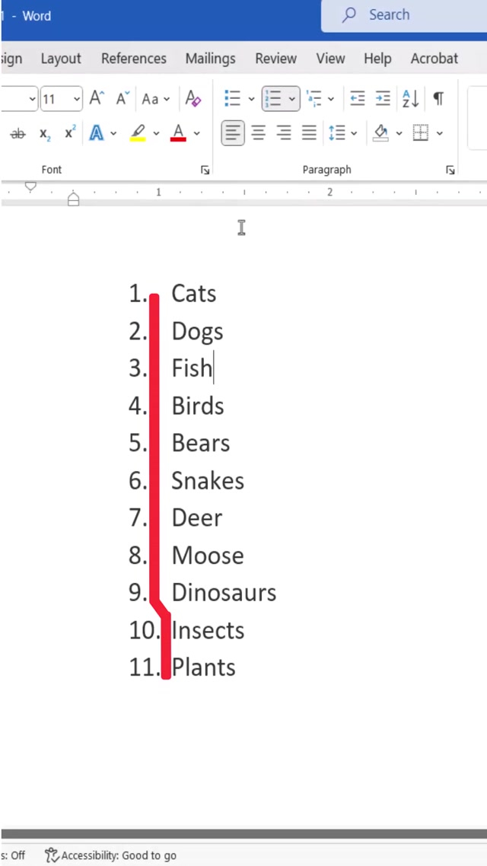Center align the paragraph

point(259,133)
